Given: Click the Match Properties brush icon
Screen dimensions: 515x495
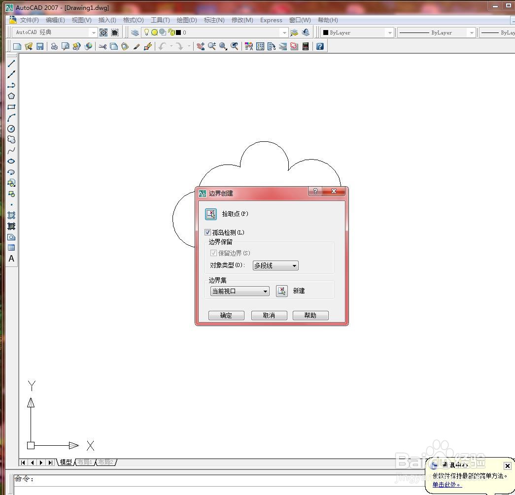Looking at the screenshot, I should point(137,46).
